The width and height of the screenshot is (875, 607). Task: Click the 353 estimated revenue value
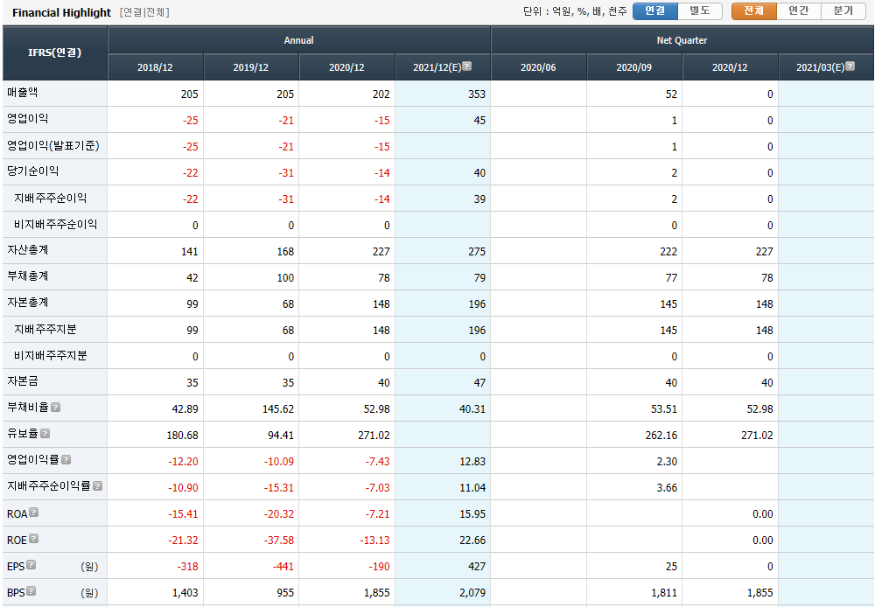coord(477,94)
